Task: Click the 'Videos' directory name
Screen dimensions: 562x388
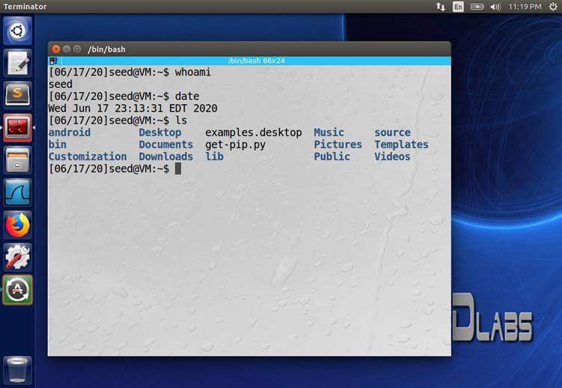Action: click(392, 157)
